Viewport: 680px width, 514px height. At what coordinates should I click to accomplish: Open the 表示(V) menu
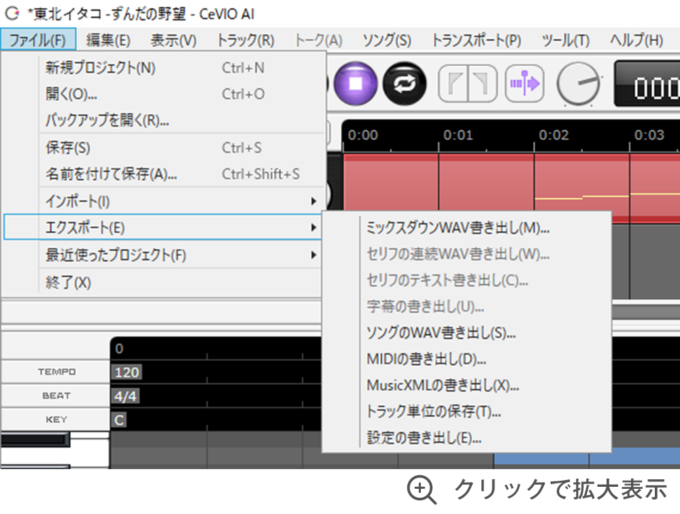[x=173, y=40]
